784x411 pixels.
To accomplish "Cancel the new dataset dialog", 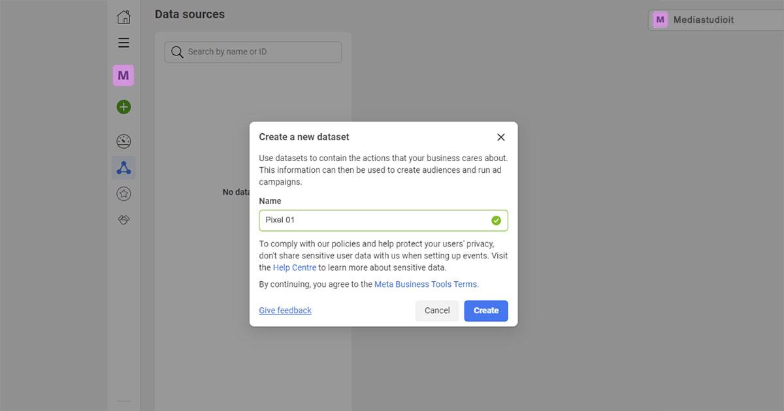I will click(x=437, y=311).
